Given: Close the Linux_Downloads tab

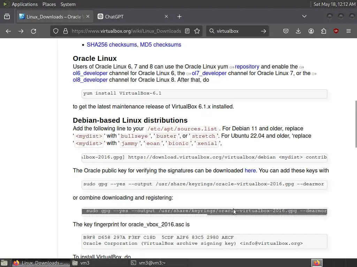Looking at the screenshot, I should click(88, 17).
